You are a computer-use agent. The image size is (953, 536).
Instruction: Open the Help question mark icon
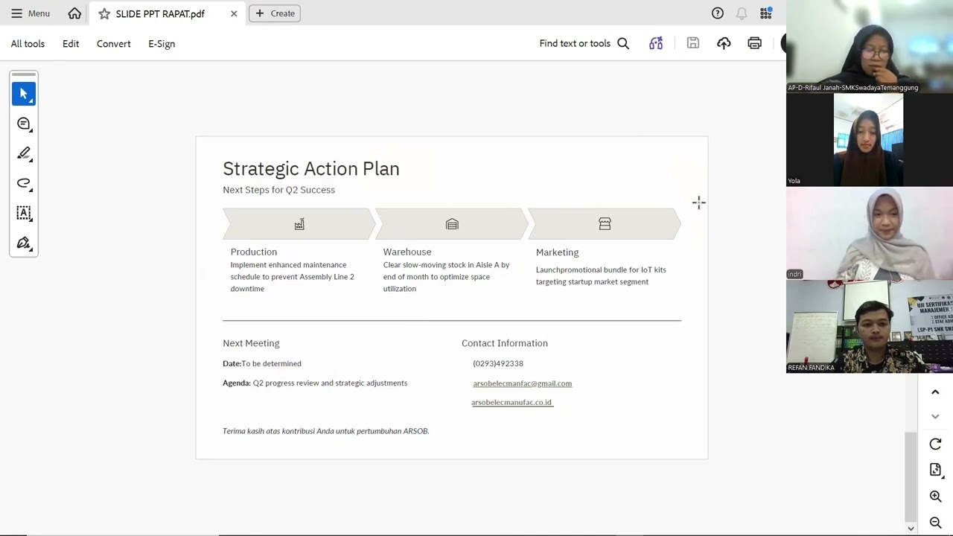point(718,13)
